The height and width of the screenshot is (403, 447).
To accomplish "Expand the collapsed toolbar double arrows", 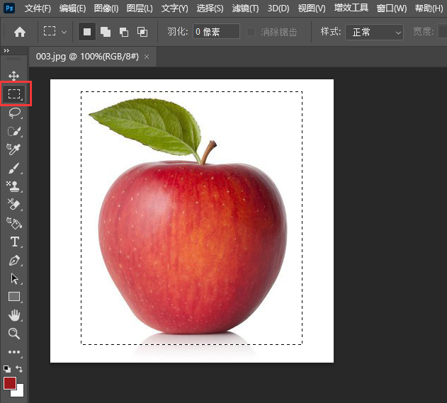I will [7, 51].
